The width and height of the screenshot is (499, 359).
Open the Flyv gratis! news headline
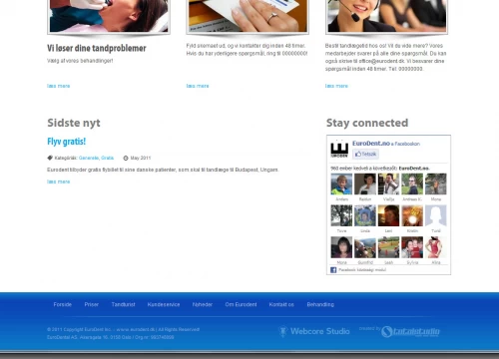coord(67,142)
